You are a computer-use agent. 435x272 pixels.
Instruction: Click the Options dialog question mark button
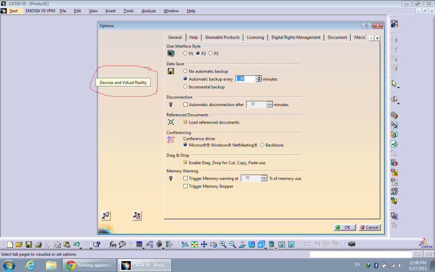pos(366,26)
